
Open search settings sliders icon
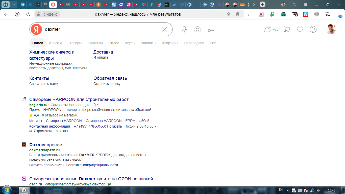[211, 29]
